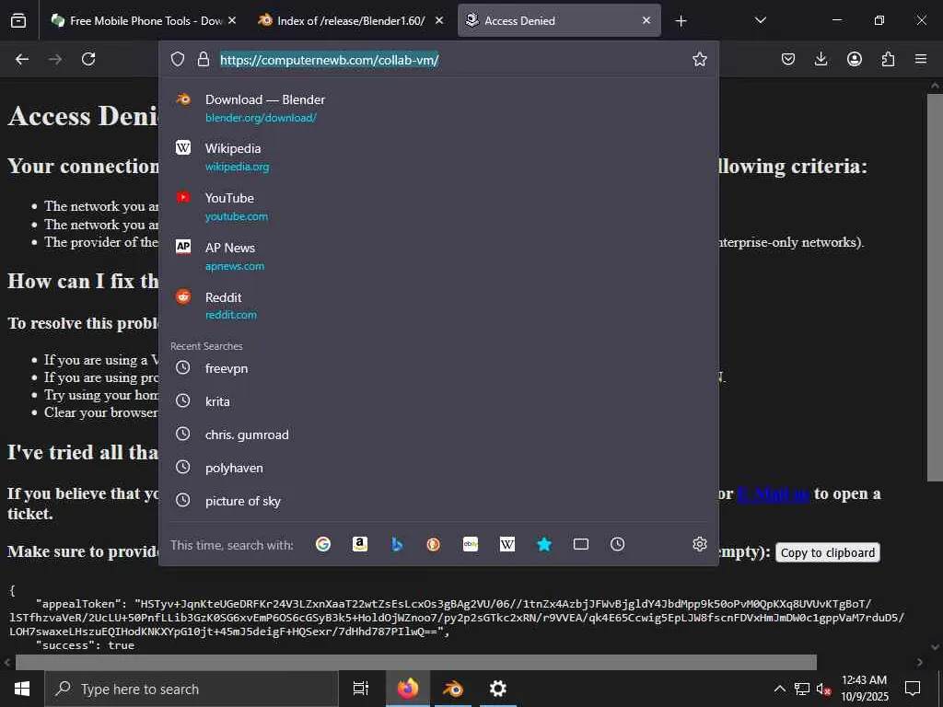
Task: Open the Downloads panel
Action: pyautogui.click(x=821, y=59)
